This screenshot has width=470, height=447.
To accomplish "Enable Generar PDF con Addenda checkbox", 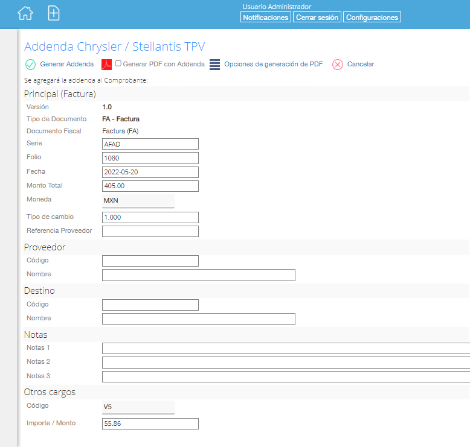I will [x=118, y=63].
